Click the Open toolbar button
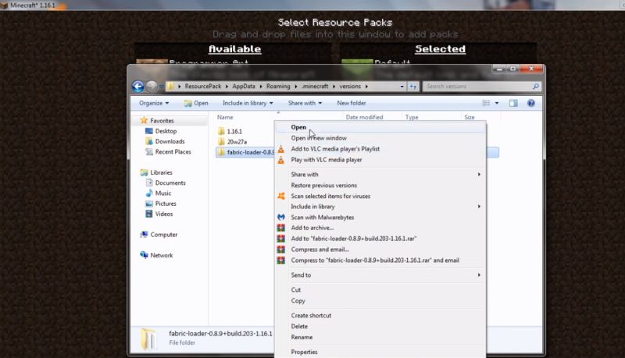 [196, 103]
